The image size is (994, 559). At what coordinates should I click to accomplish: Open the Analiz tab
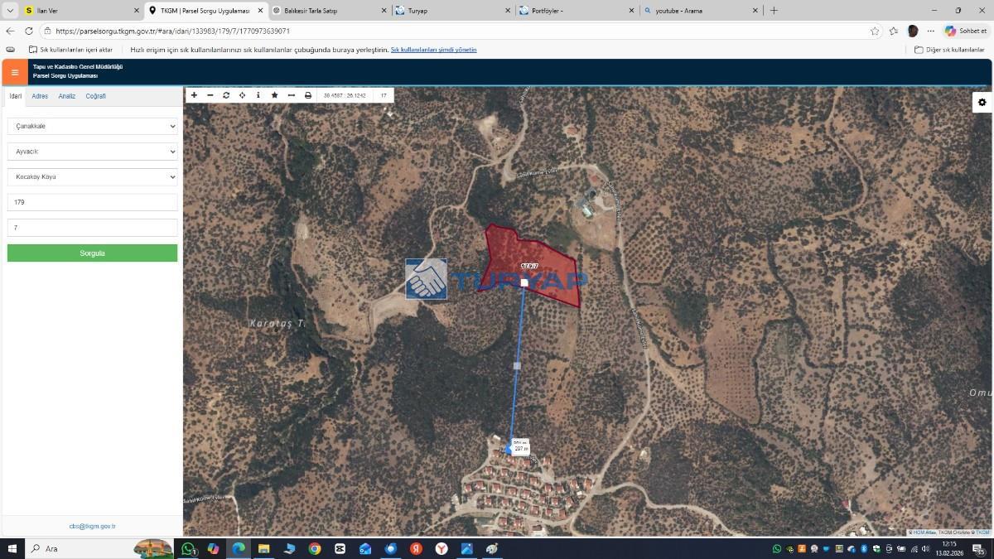pyautogui.click(x=66, y=96)
